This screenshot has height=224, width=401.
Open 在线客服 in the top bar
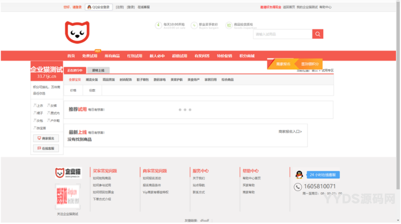[x=144, y=7]
